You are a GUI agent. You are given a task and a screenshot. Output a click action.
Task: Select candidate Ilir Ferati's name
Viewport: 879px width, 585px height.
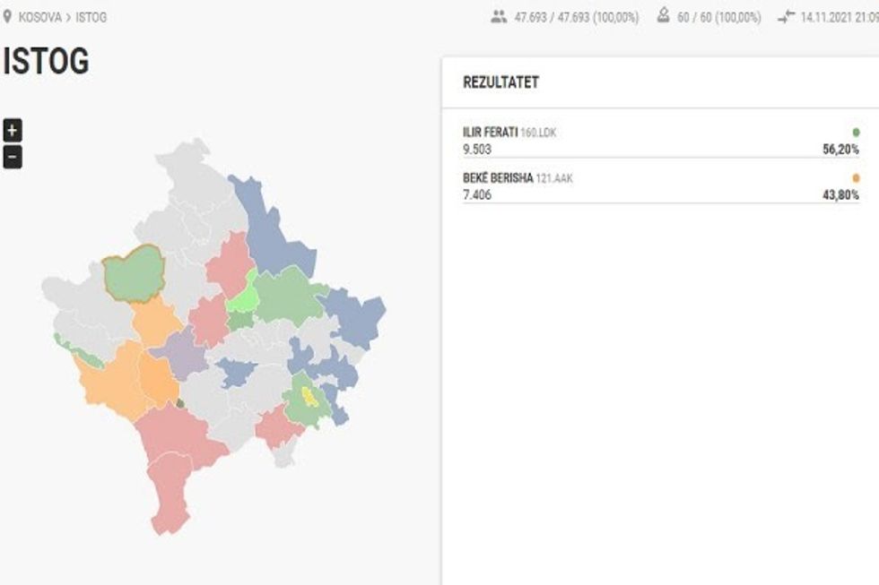coord(490,133)
